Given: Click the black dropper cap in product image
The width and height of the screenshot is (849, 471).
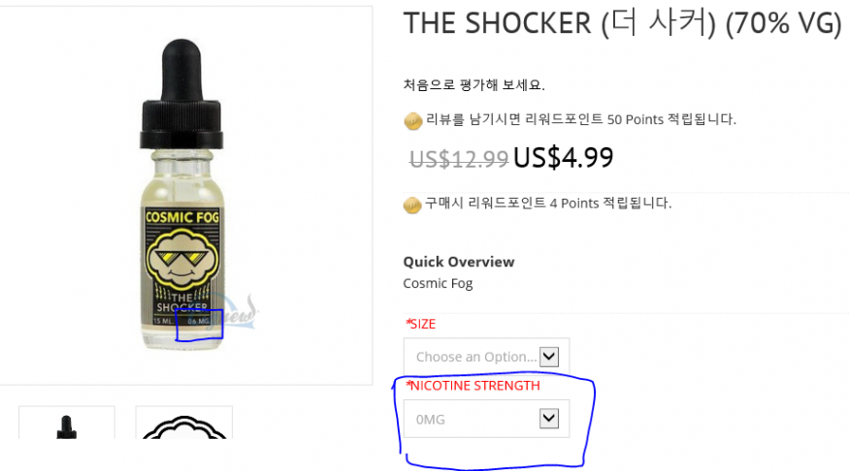Looking at the screenshot, I should click(182, 95).
